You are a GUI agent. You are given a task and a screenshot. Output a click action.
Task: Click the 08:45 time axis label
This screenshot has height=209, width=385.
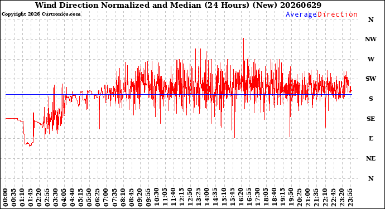[x=131, y=197]
